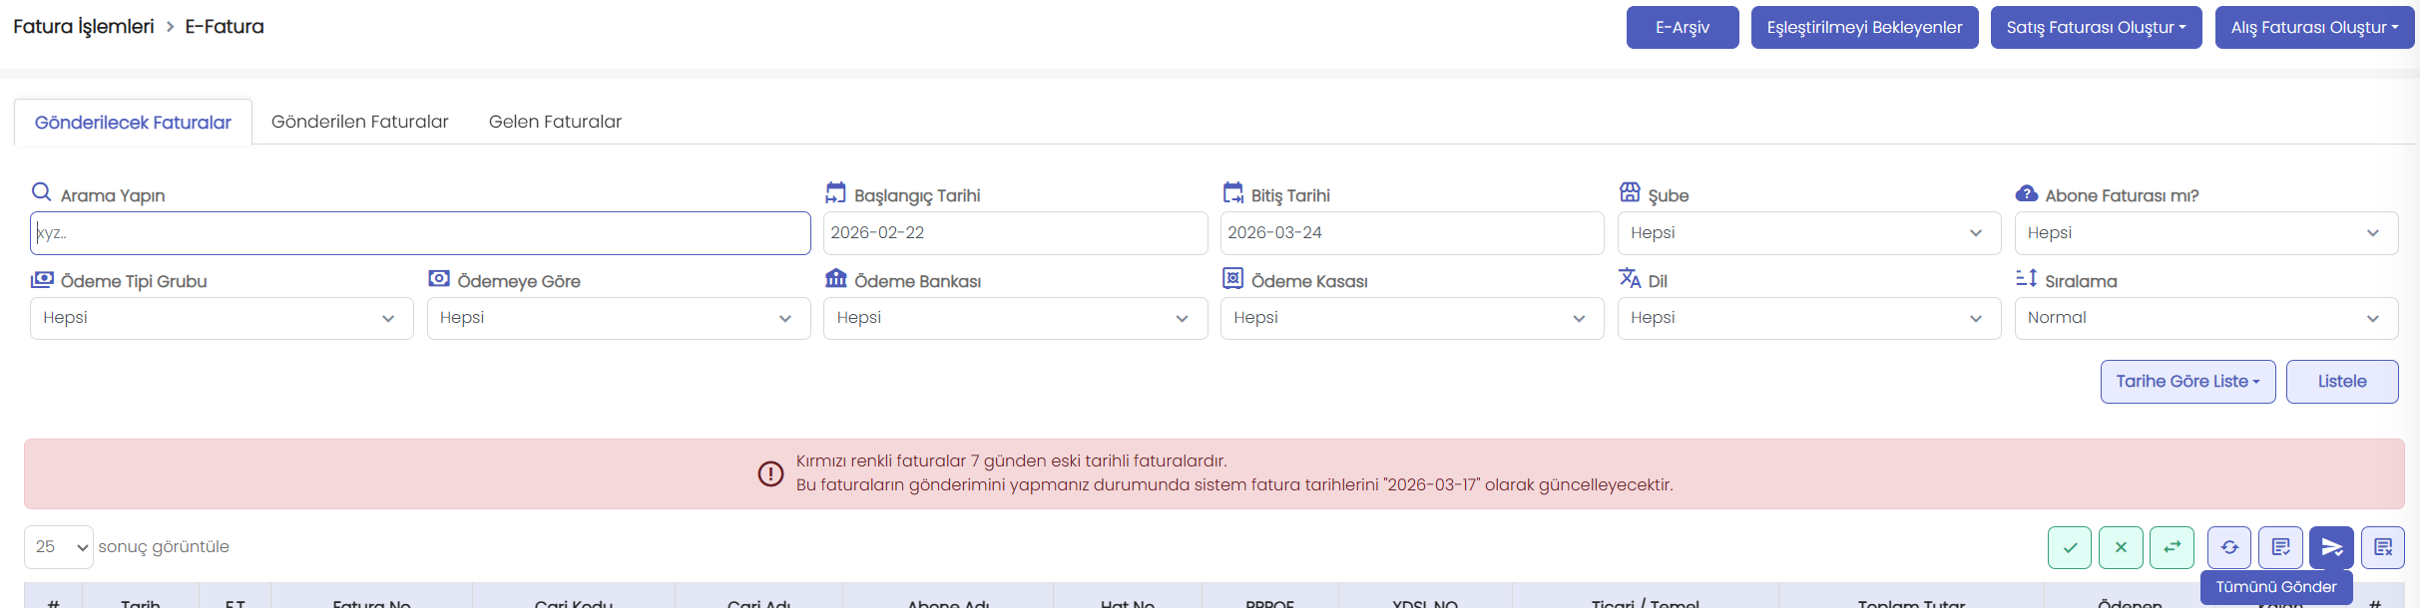The width and height of the screenshot is (2420, 608).
Task: Click the red warning exclamation icon
Action: point(770,473)
